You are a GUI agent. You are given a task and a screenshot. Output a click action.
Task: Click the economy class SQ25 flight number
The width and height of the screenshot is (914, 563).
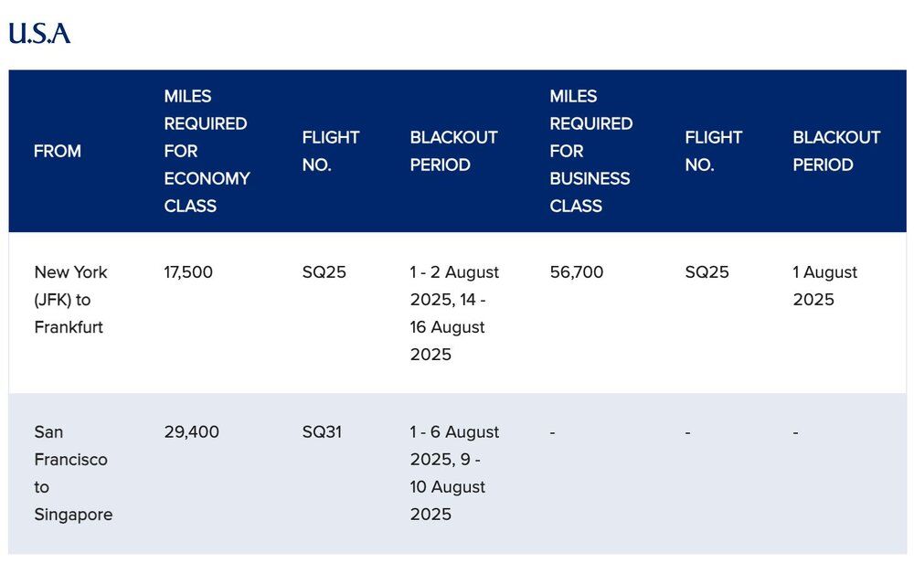pos(324,272)
